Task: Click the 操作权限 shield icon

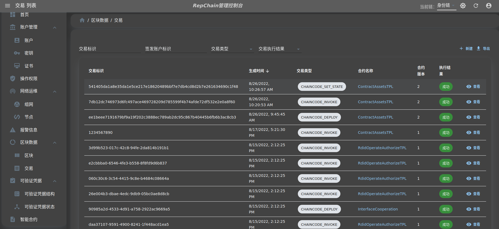Action: tap(13, 78)
